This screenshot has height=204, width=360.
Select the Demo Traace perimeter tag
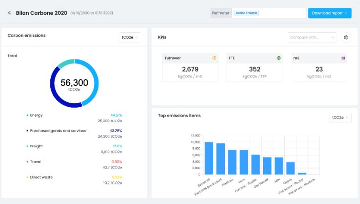tap(246, 13)
